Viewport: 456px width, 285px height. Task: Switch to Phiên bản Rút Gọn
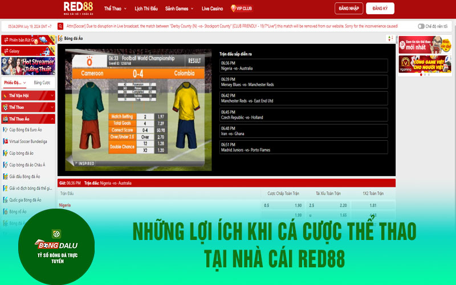pos(28,40)
